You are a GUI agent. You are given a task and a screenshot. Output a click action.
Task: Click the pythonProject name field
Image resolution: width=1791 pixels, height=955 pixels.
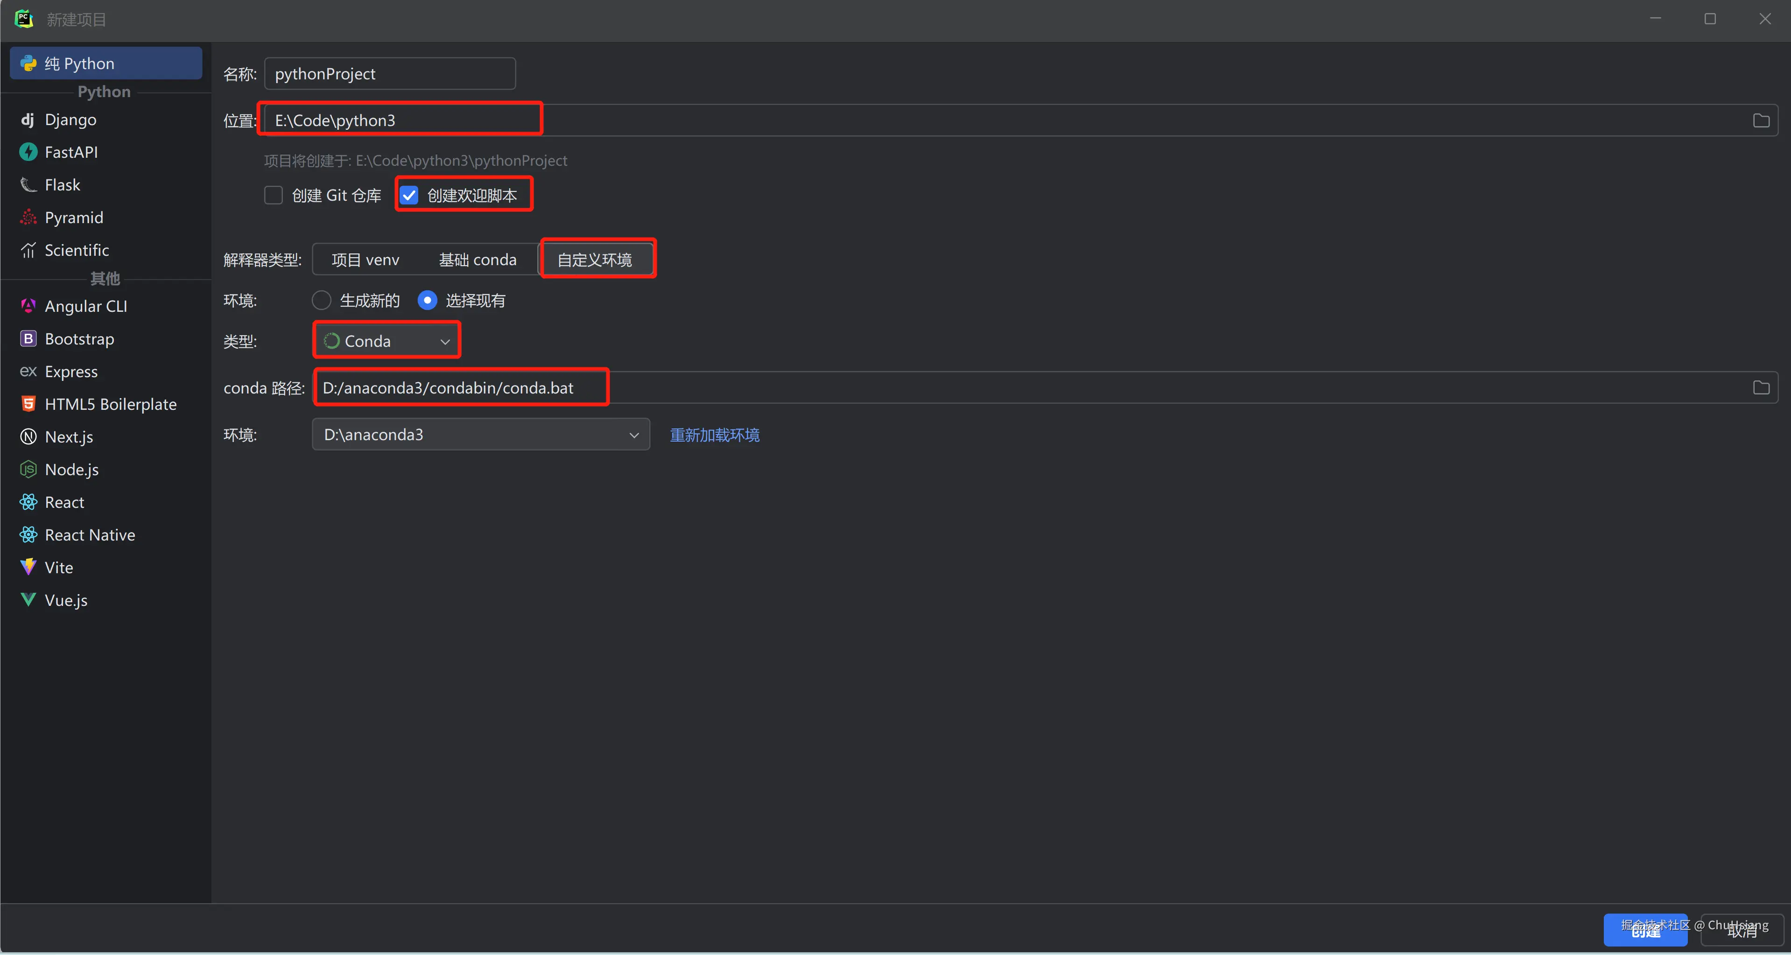click(x=389, y=74)
